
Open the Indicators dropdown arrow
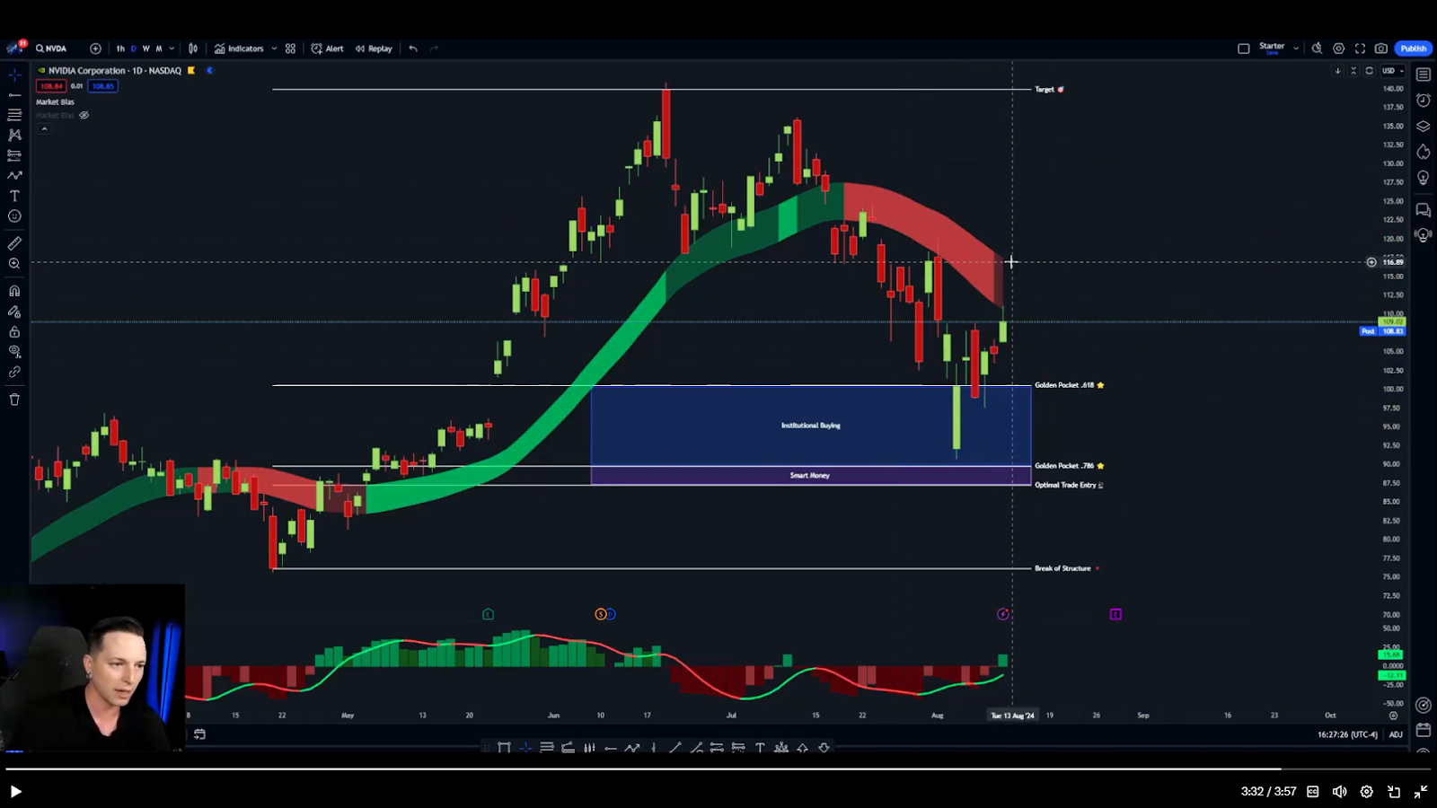274,48
